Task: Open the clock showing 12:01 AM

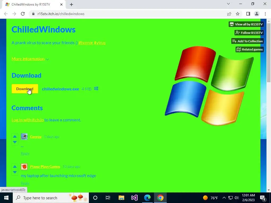Action: coord(248,198)
